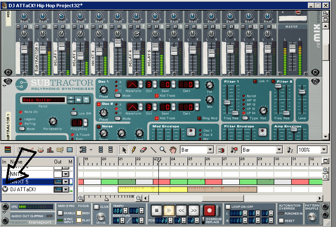Mute mixer channel 7
Viewport: 336px width, 227px height.
[x=130, y=26]
